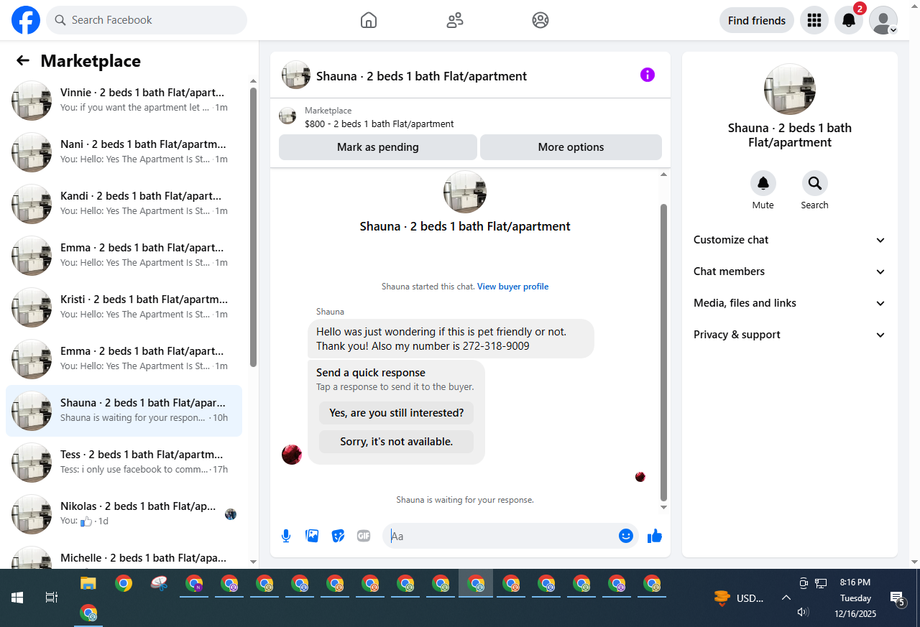Send quick response "Yes, are you still interested?"
This screenshot has height=627, width=920.
pyautogui.click(x=397, y=413)
